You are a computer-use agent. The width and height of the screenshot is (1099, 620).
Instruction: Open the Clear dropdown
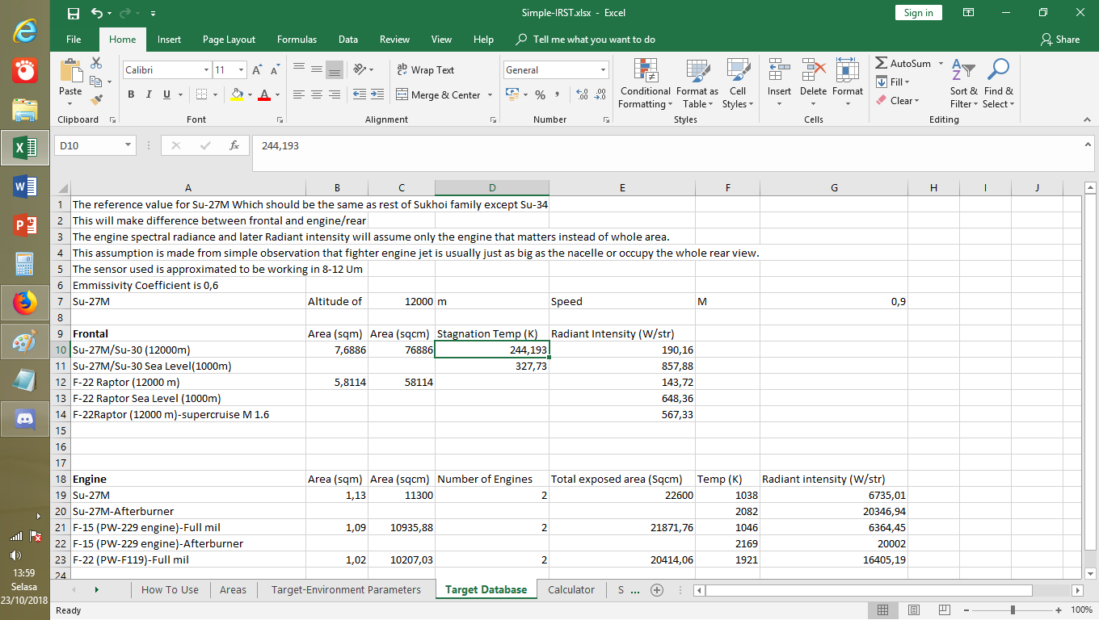(898, 101)
